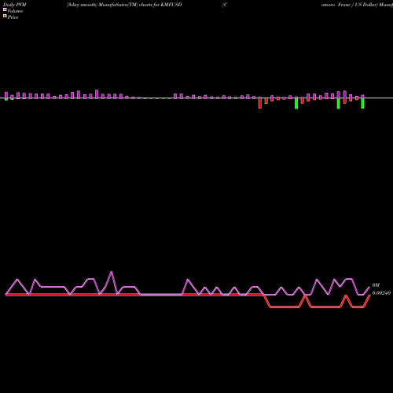This screenshot has width=393, height=393.
Task: Click the 'Volume' legend label
Action: [x=15, y=11]
